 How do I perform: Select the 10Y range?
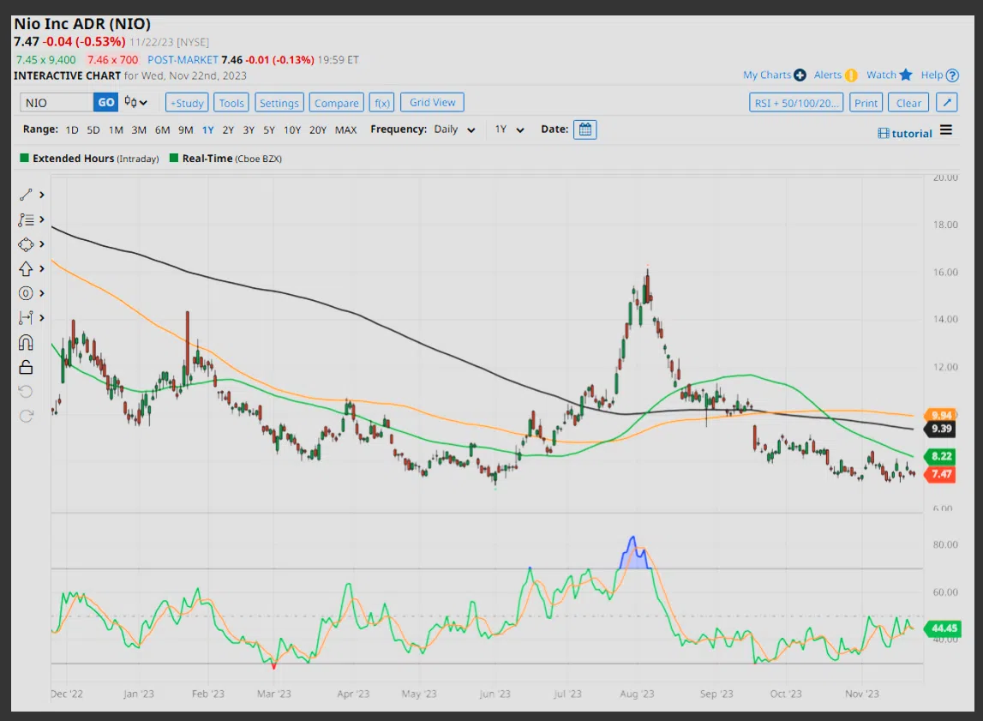292,129
